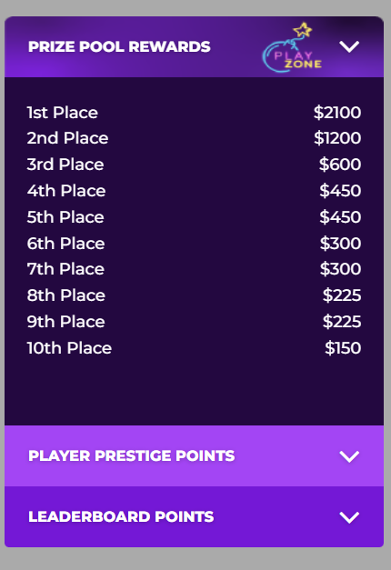Select the 9th Place row label
The height and width of the screenshot is (570, 391).
(65, 321)
